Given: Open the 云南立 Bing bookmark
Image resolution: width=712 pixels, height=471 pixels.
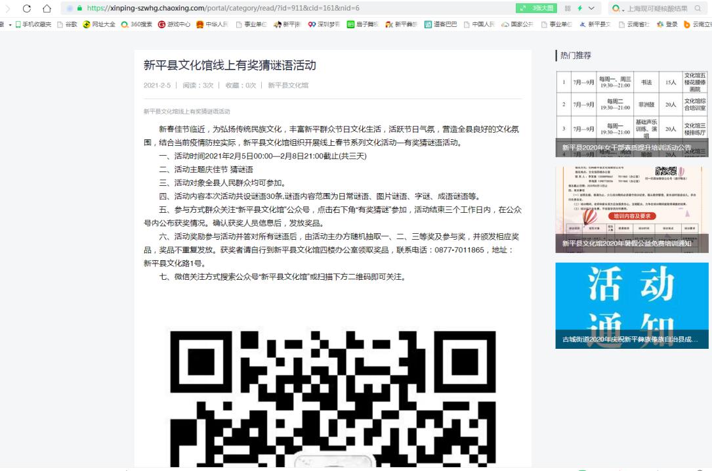Looking at the screenshot, I should (x=698, y=24).
